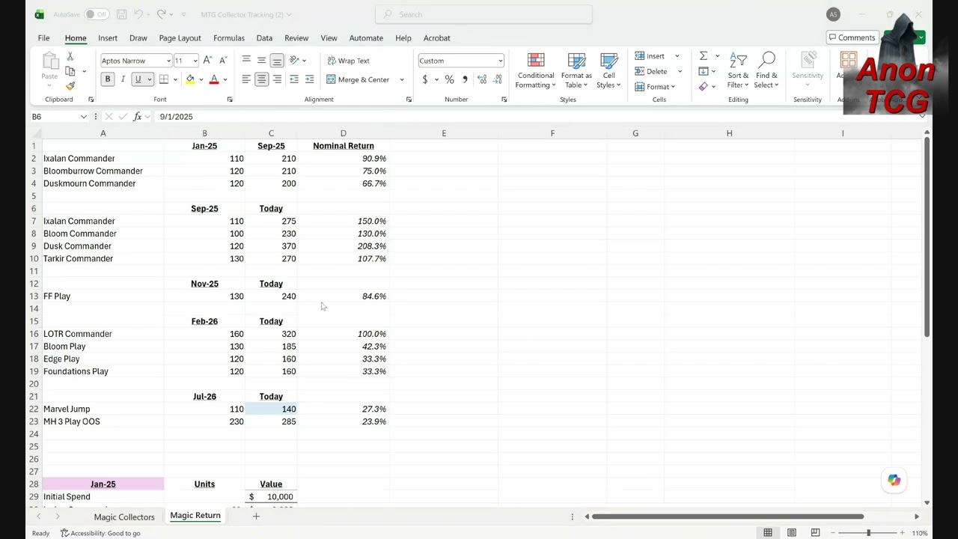Click the AutoSum sigma icon

point(704,56)
